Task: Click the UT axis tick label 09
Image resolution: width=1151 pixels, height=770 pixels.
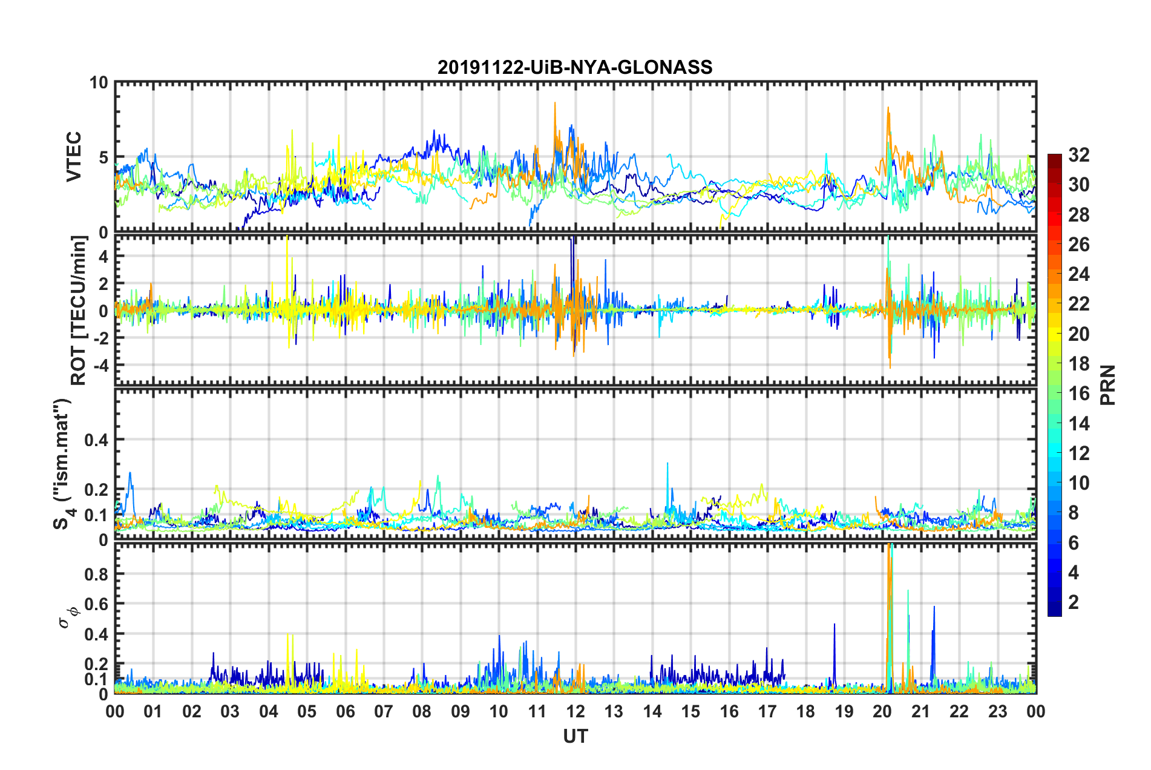Action: point(461,711)
